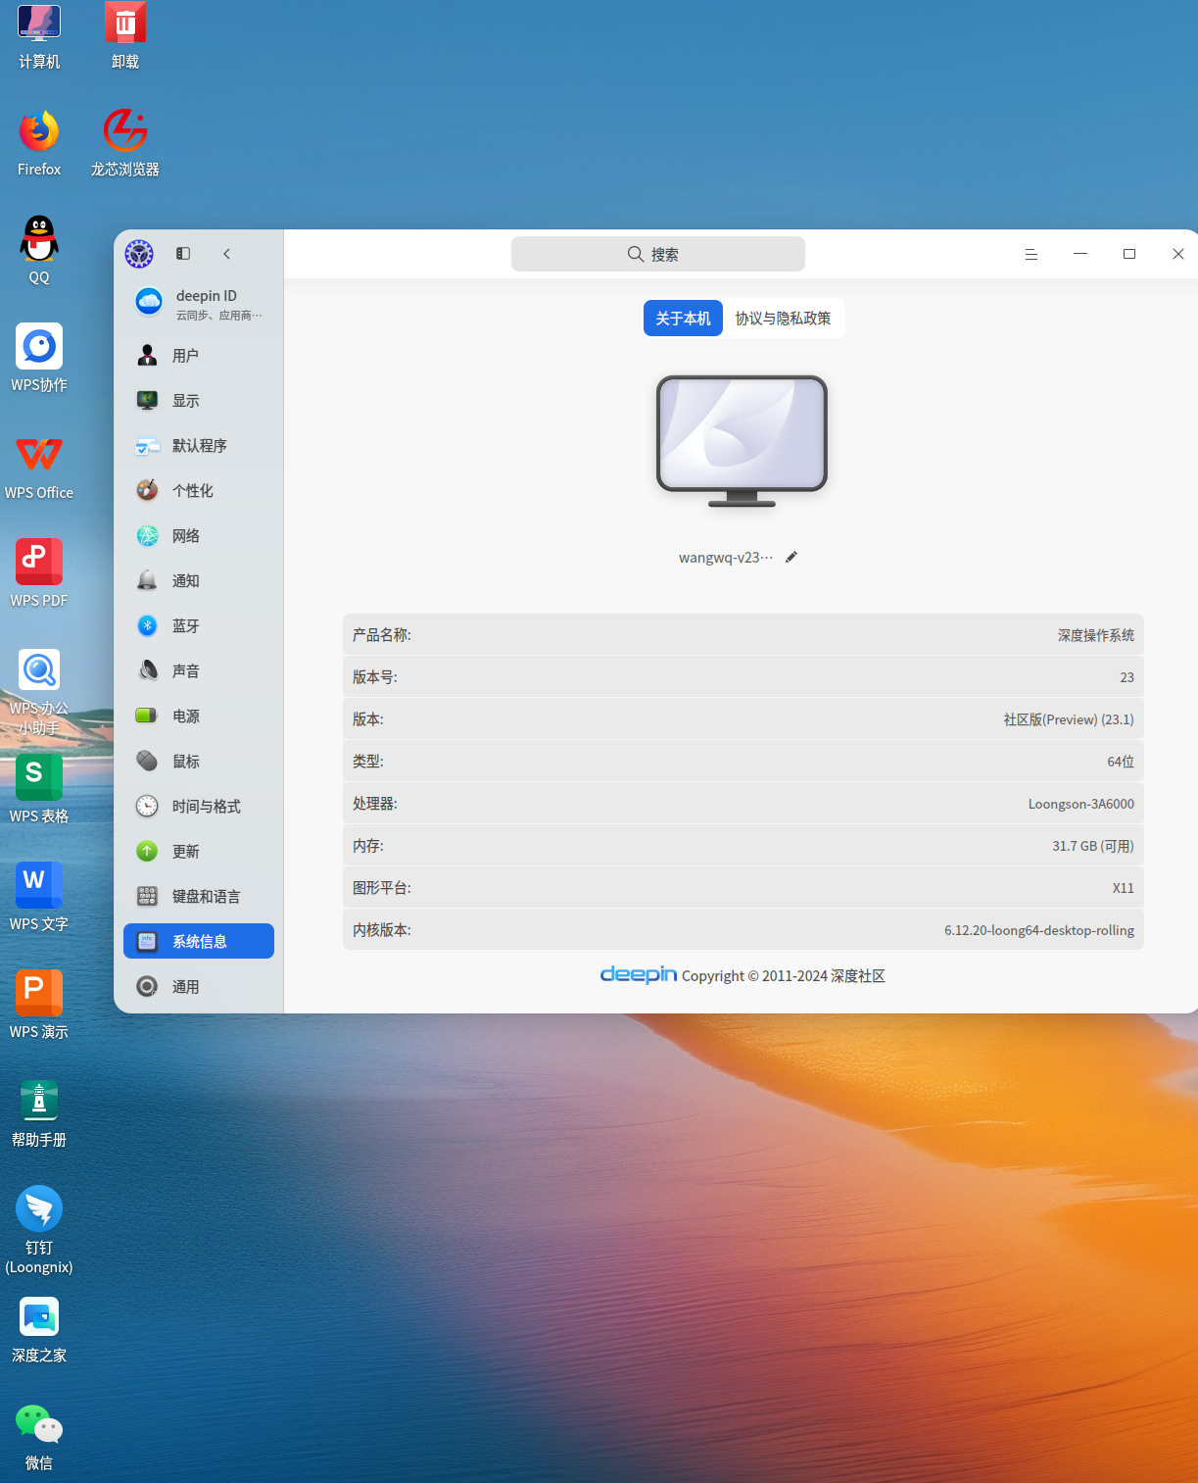This screenshot has width=1198, height=1483.
Task: Click the monitor thumbnail image
Action: pos(742,441)
